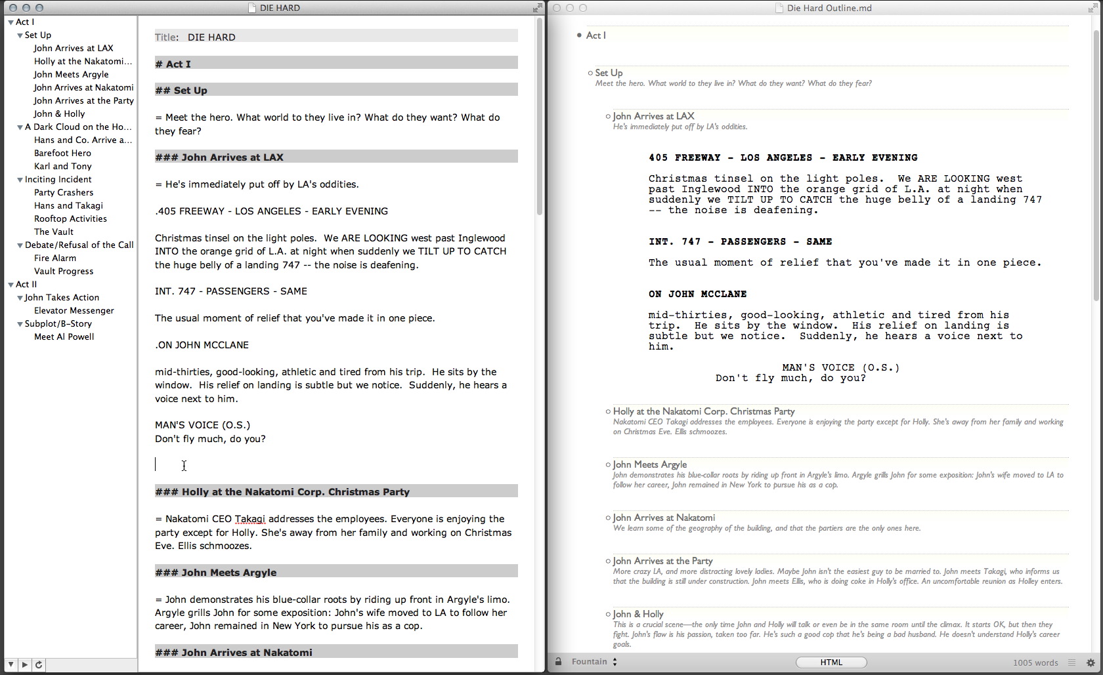Viewport: 1103px width, 675px height.
Task: Select John Meets Argyle in the sidebar
Action: (71, 74)
